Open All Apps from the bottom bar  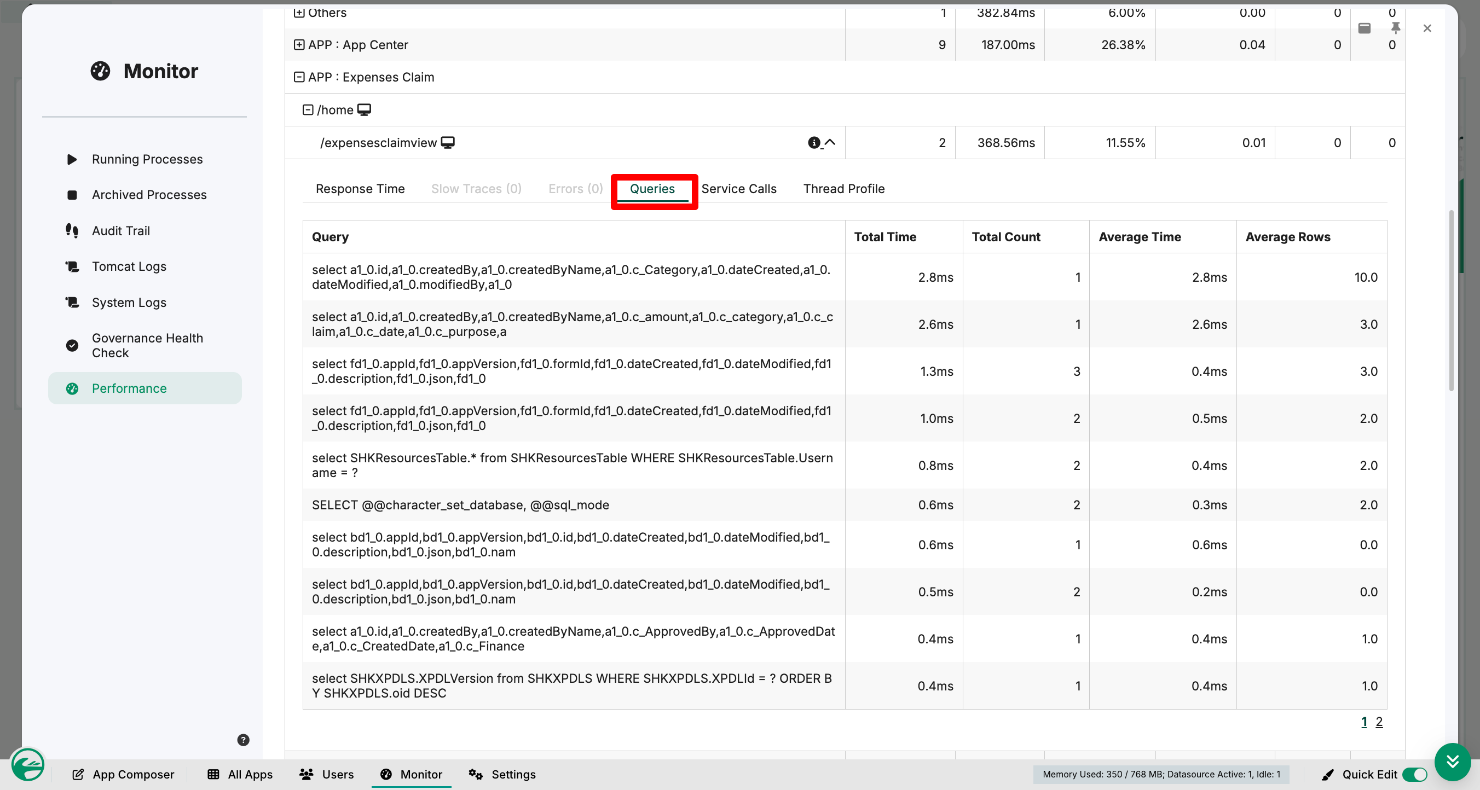(x=240, y=775)
